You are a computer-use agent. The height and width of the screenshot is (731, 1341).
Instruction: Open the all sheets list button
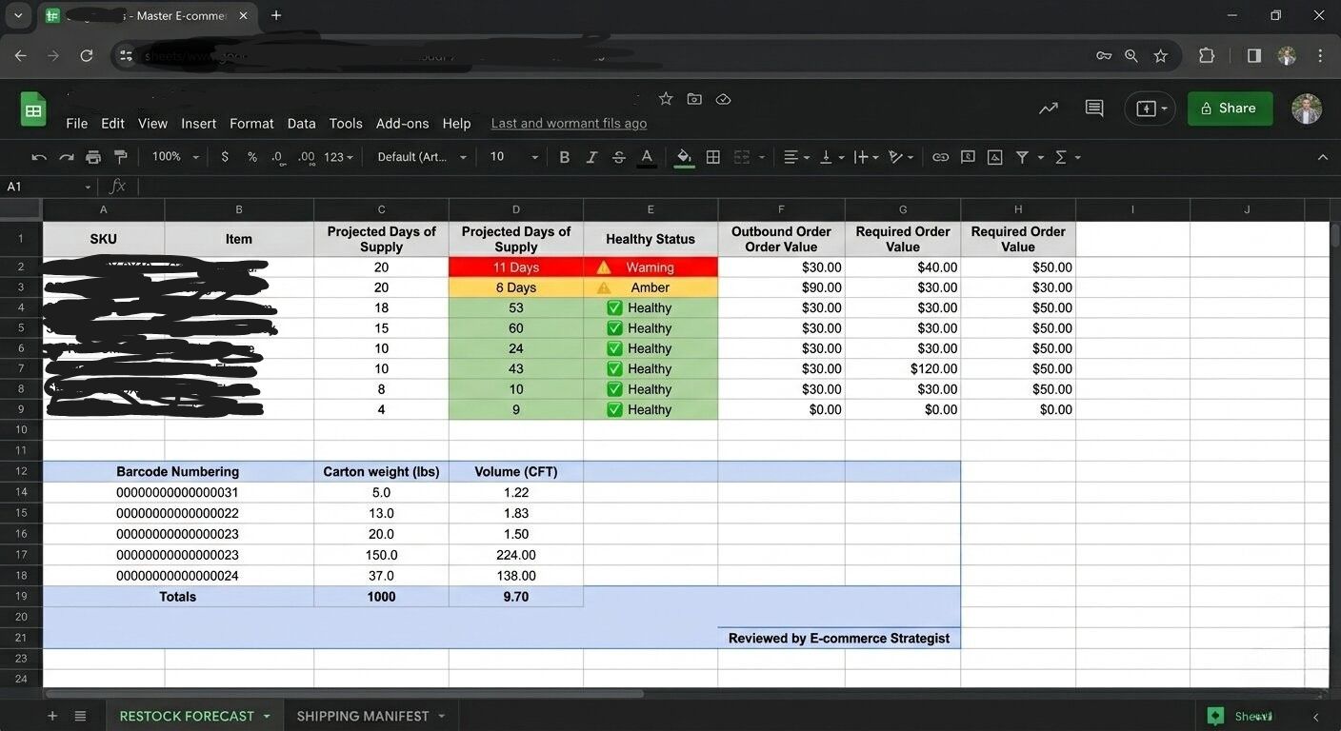[x=80, y=716]
